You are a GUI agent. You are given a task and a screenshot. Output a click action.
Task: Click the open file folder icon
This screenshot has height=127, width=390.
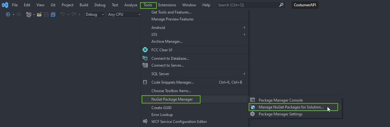[x=39, y=14]
